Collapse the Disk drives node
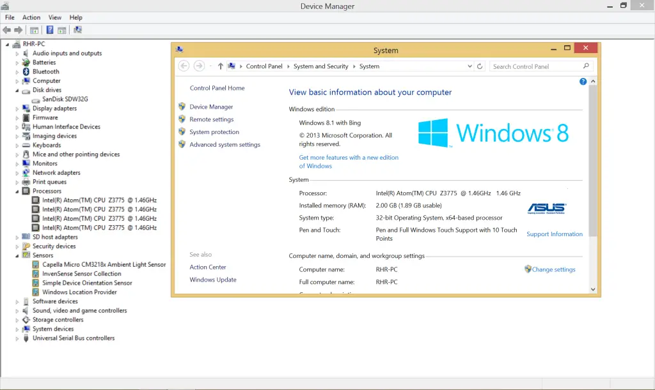Viewport: 655px width, 390px height. pyautogui.click(x=17, y=91)
